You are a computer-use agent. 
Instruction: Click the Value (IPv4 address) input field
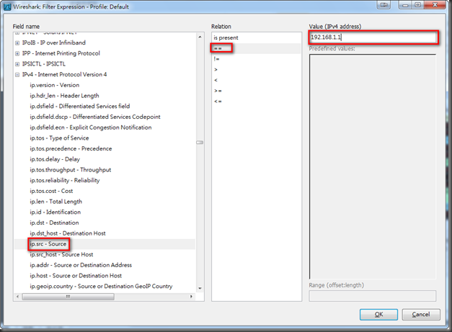click(373, 37)
